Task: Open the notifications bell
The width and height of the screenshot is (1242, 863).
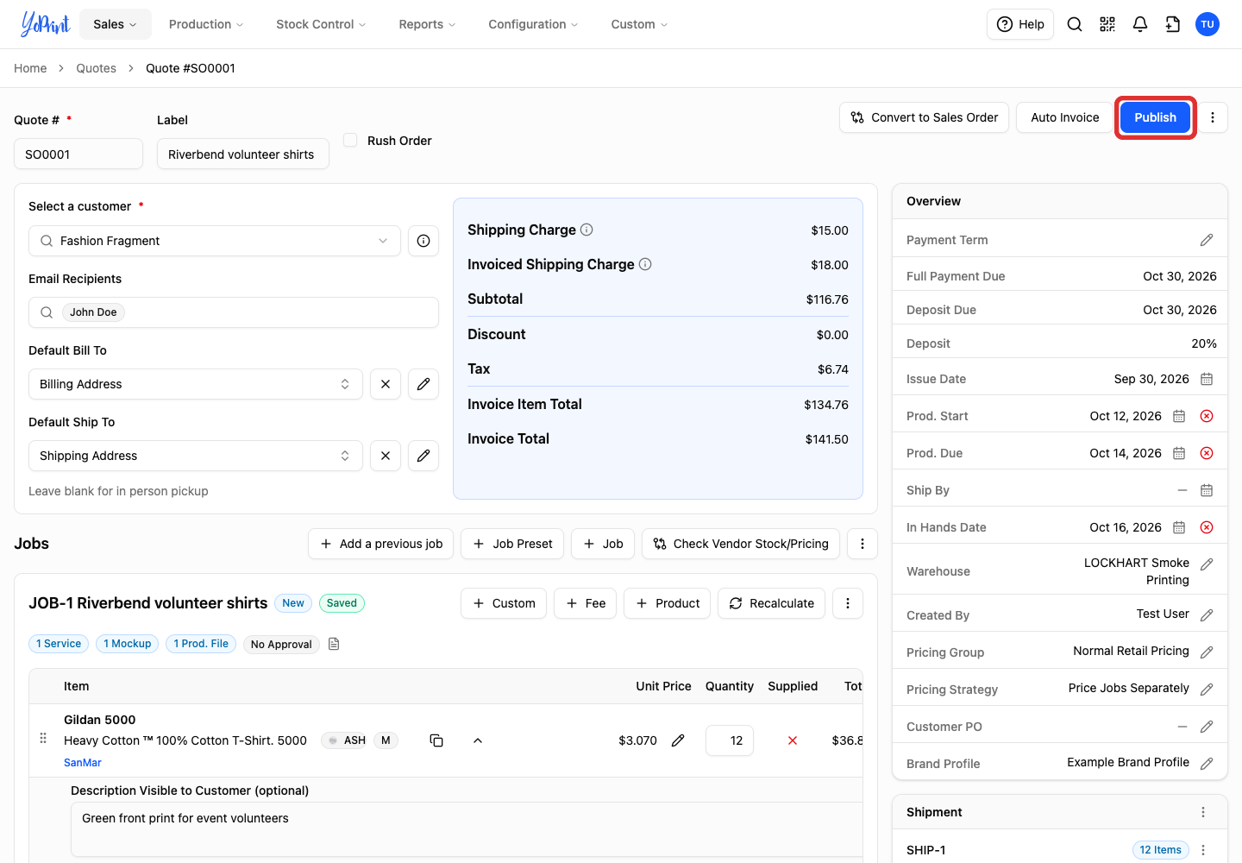Action: click(1140, 24)
